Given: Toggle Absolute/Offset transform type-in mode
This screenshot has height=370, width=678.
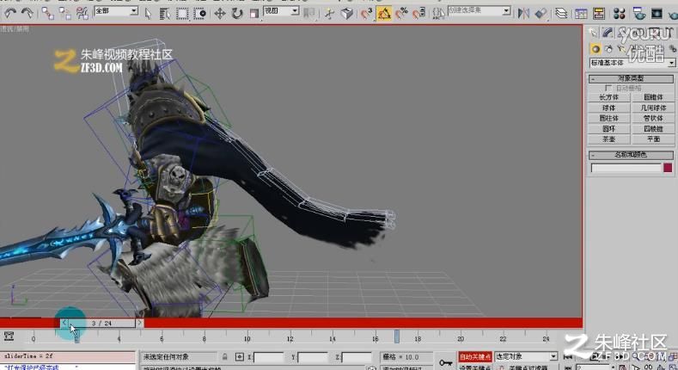Looking at the screenshot, I should 240,357.
